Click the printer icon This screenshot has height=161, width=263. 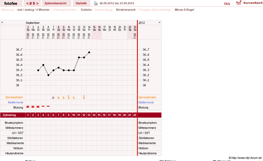96,3
